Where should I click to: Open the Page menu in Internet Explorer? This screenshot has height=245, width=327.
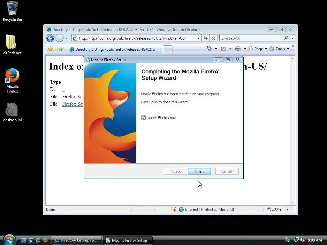pyautogui.click(x=258, y=49)
